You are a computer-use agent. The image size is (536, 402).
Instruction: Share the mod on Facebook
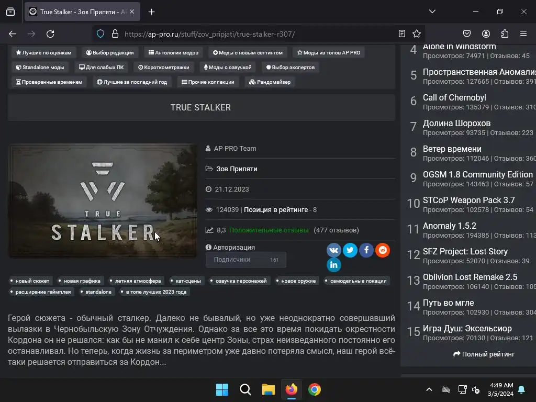(x=366, y=250)
